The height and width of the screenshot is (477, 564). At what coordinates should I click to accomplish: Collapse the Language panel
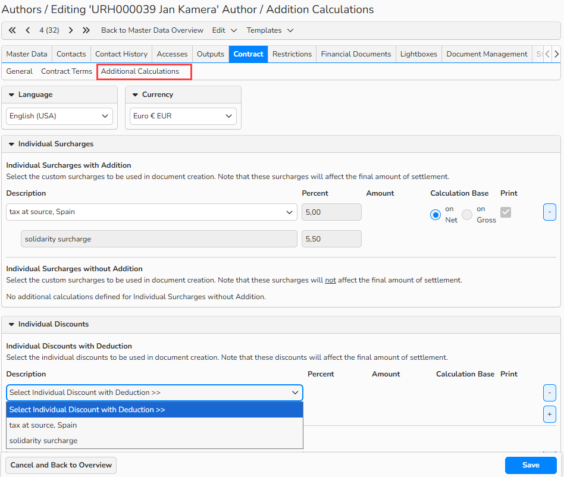[11, 95]
